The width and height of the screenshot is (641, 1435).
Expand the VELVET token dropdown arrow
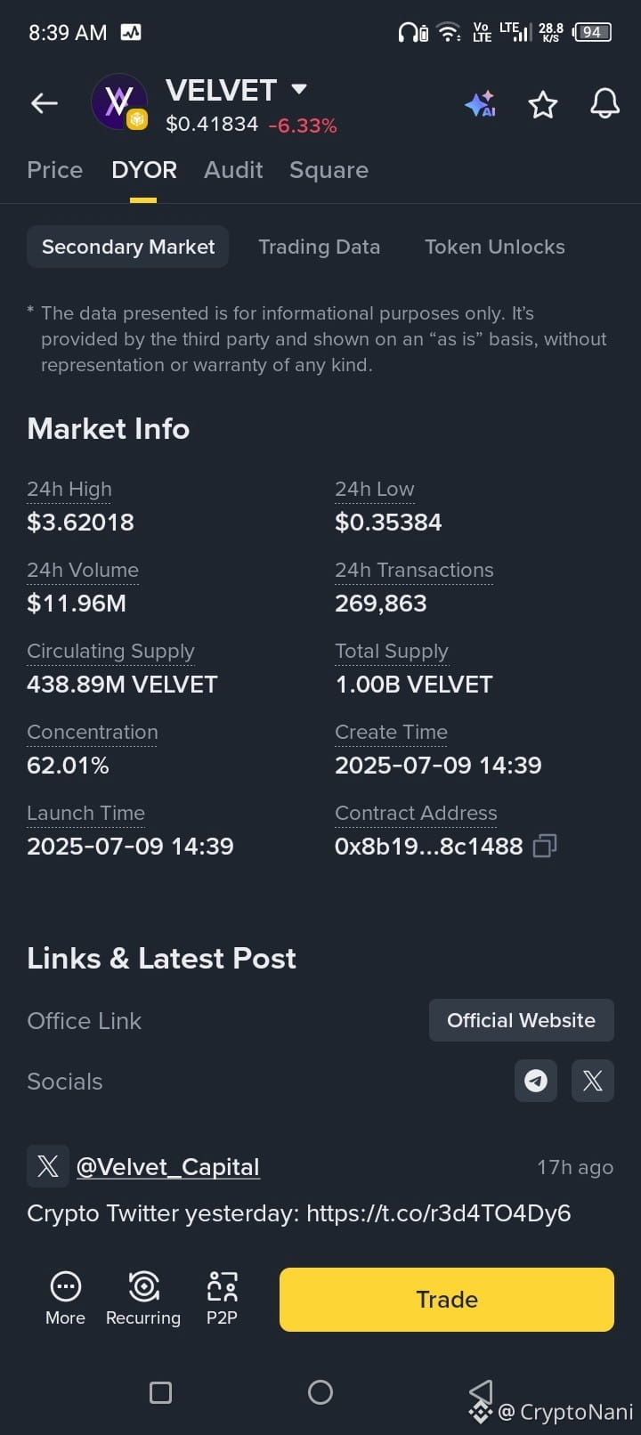tap(299, 89)
